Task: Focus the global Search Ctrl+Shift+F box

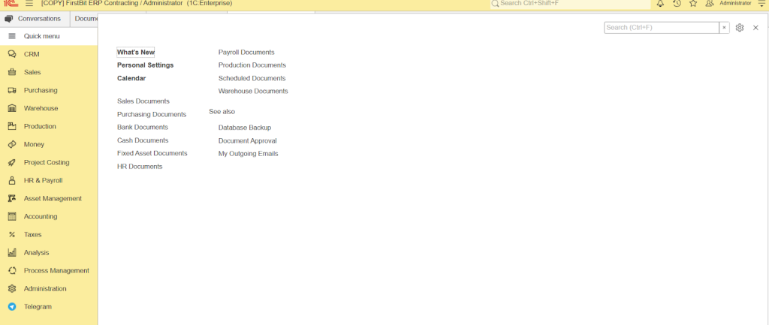Action: pos(571,4)
